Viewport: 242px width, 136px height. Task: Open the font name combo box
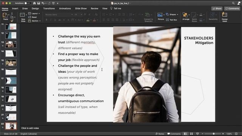point(59,14)
